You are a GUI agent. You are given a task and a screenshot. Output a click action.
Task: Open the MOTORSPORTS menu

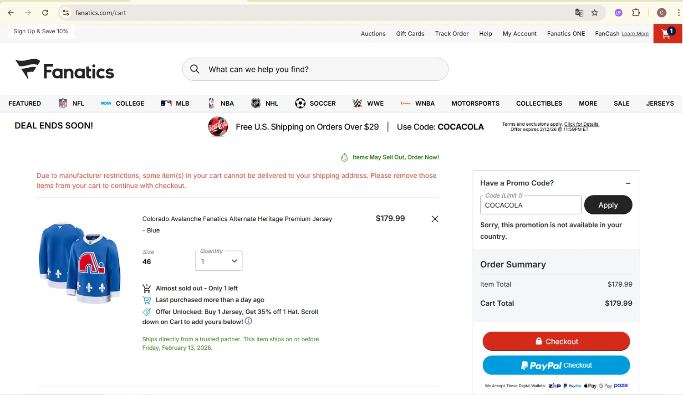(475, 103)
